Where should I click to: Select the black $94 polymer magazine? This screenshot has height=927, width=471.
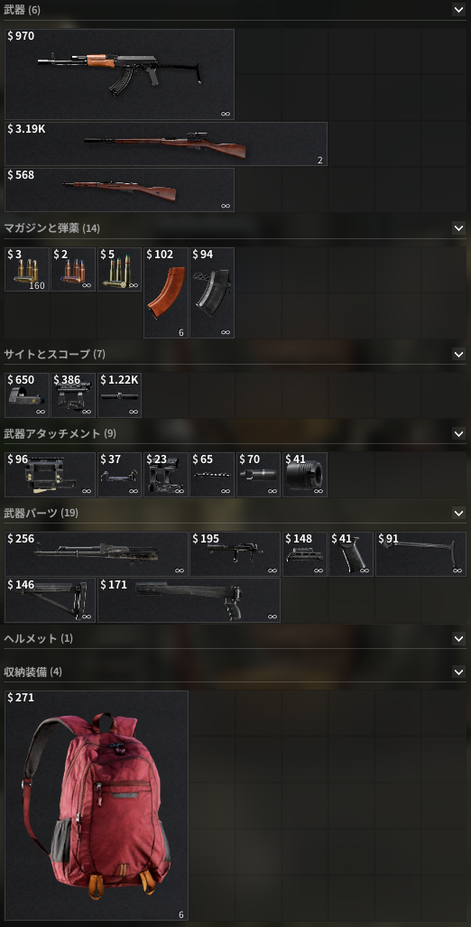[x=211, y=292]
